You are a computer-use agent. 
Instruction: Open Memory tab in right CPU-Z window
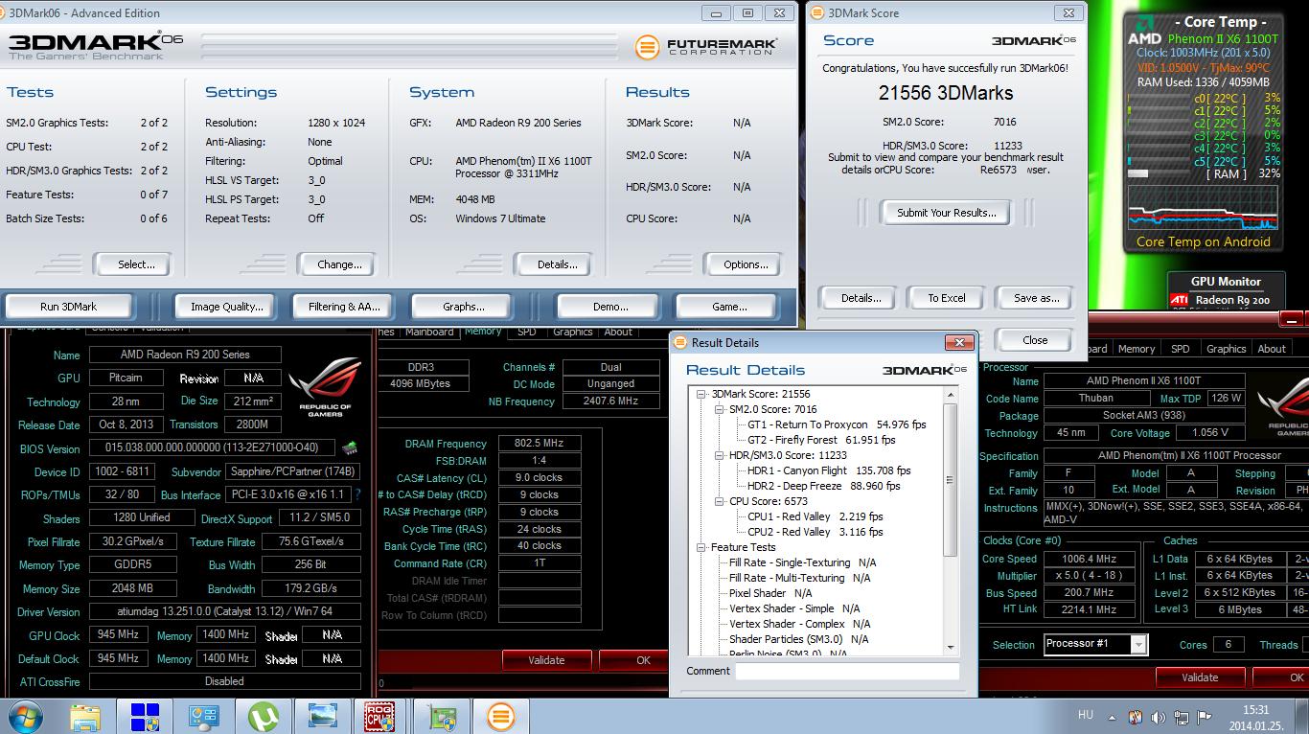coord(1136,349)
